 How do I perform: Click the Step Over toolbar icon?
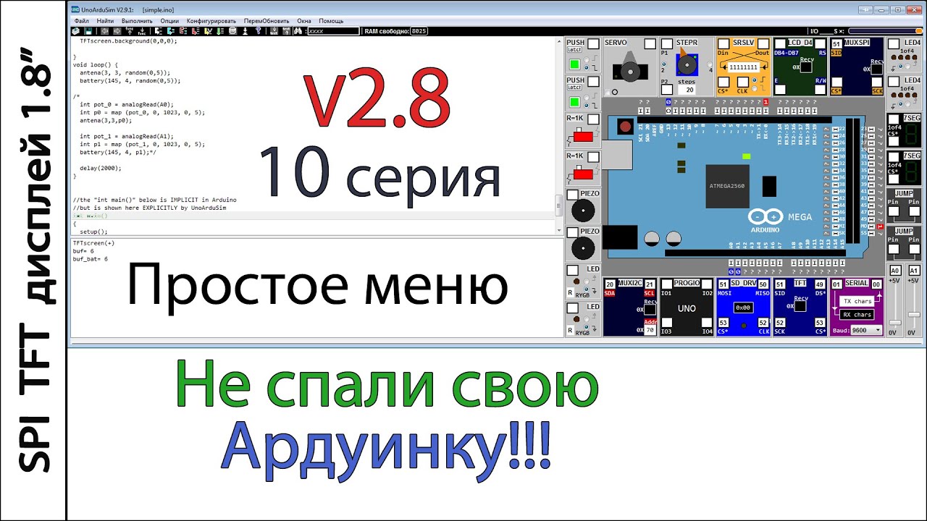170,31
